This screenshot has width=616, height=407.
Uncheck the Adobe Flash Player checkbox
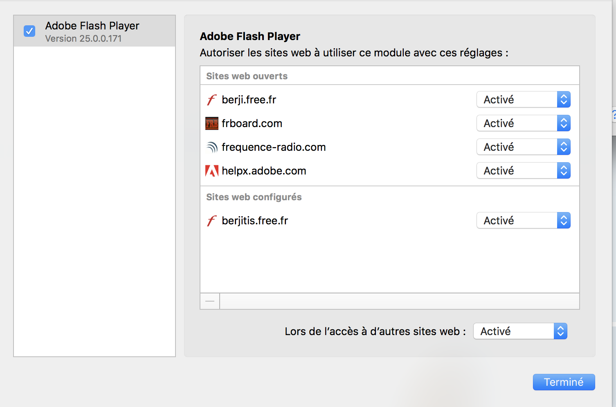click(x=29, y=31)
